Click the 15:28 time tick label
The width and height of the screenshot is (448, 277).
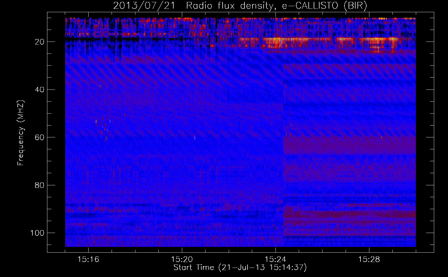click(x=369, y=260)
